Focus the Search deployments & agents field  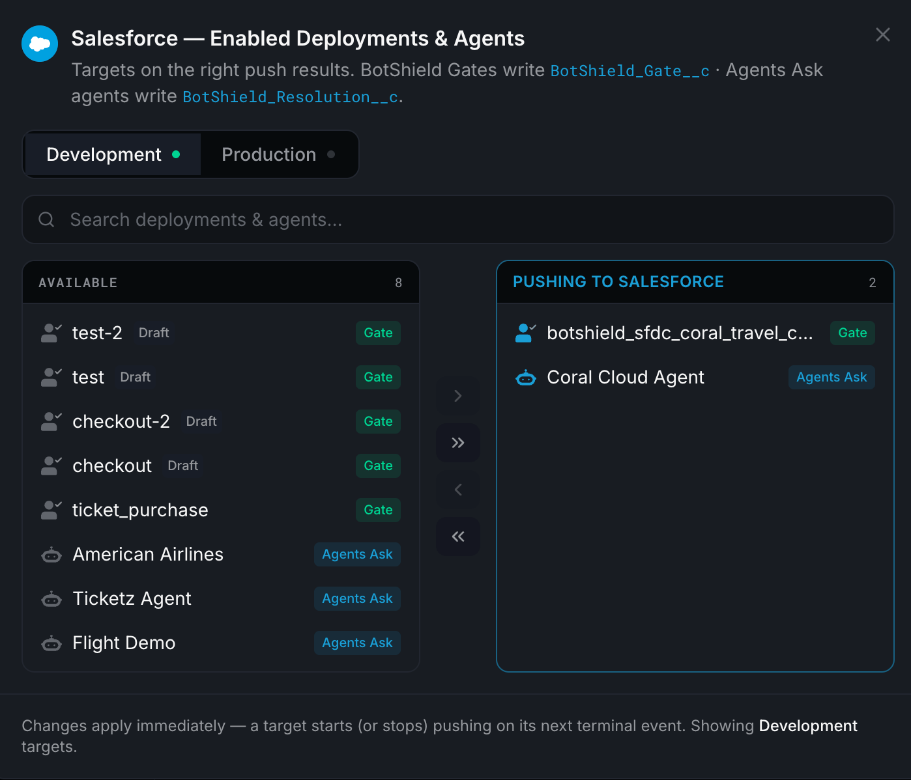click(457, 219)
